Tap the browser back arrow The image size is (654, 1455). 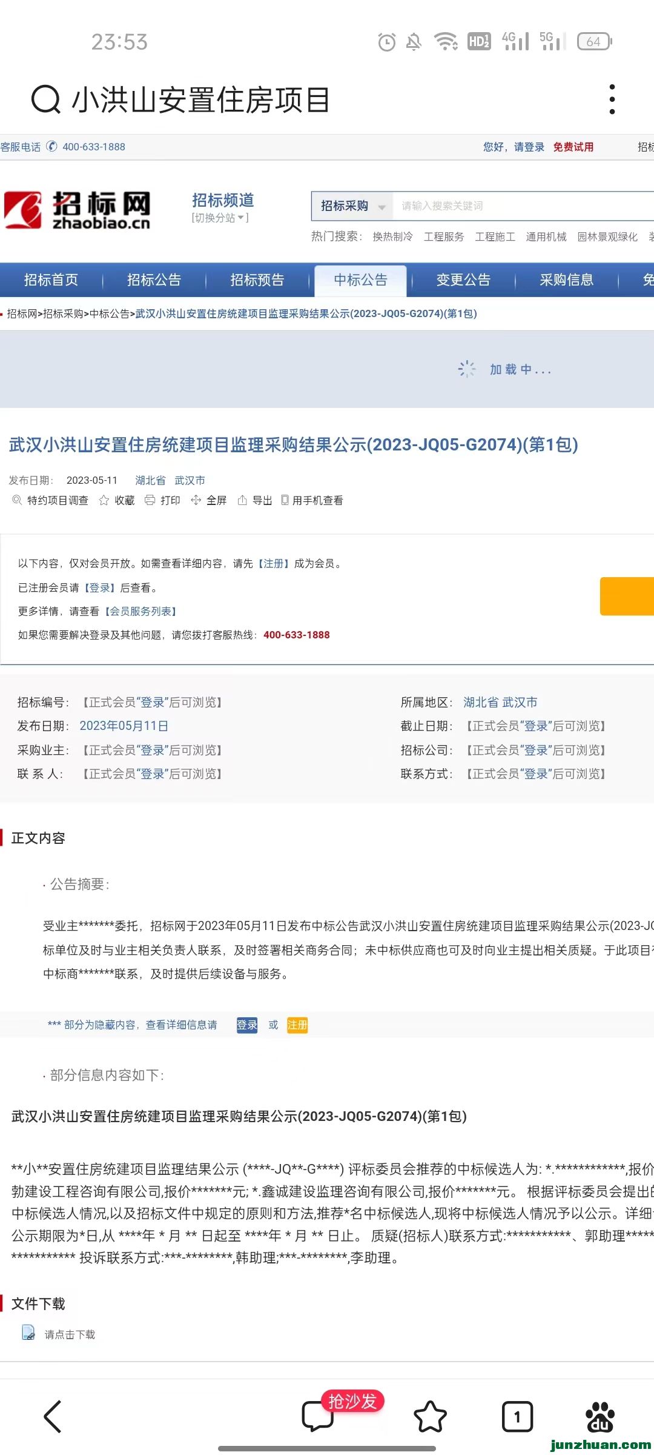pyautogui.click(x=53, y=1417)
